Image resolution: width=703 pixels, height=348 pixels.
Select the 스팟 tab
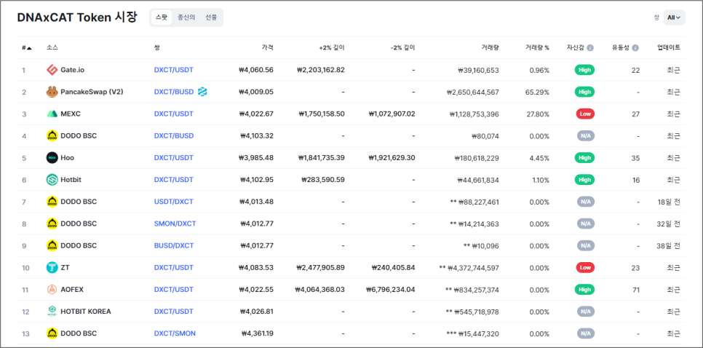tap(162, 17)
